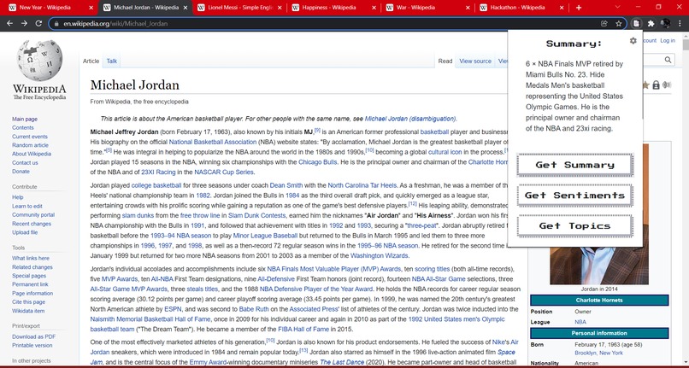689x368 pixels.
Task: Open the North Carolina Tar Heels link
Action: tap(362, 185)
